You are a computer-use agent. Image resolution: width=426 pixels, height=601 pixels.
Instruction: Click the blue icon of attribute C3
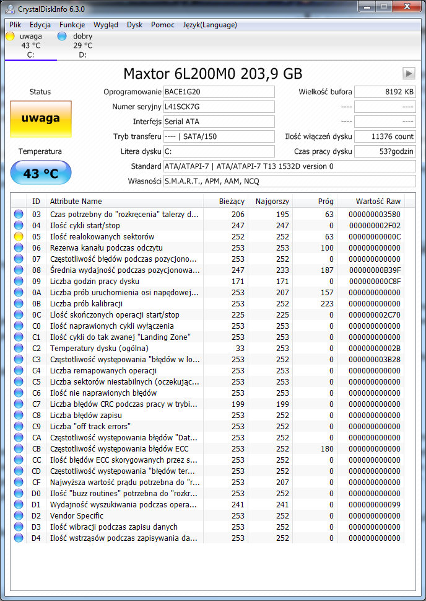[19, 360]
